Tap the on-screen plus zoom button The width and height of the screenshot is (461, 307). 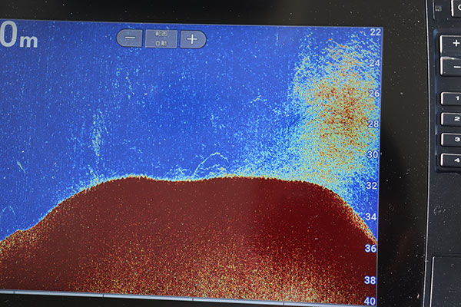coord(193,38)
